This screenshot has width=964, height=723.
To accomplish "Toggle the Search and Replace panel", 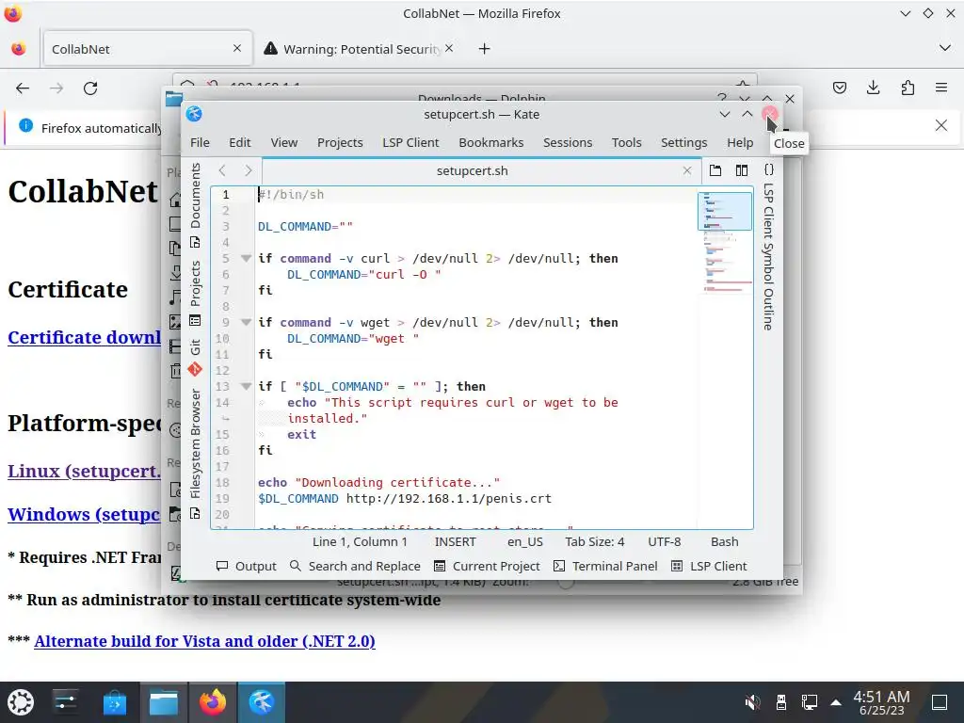I will tap(355, 566).
